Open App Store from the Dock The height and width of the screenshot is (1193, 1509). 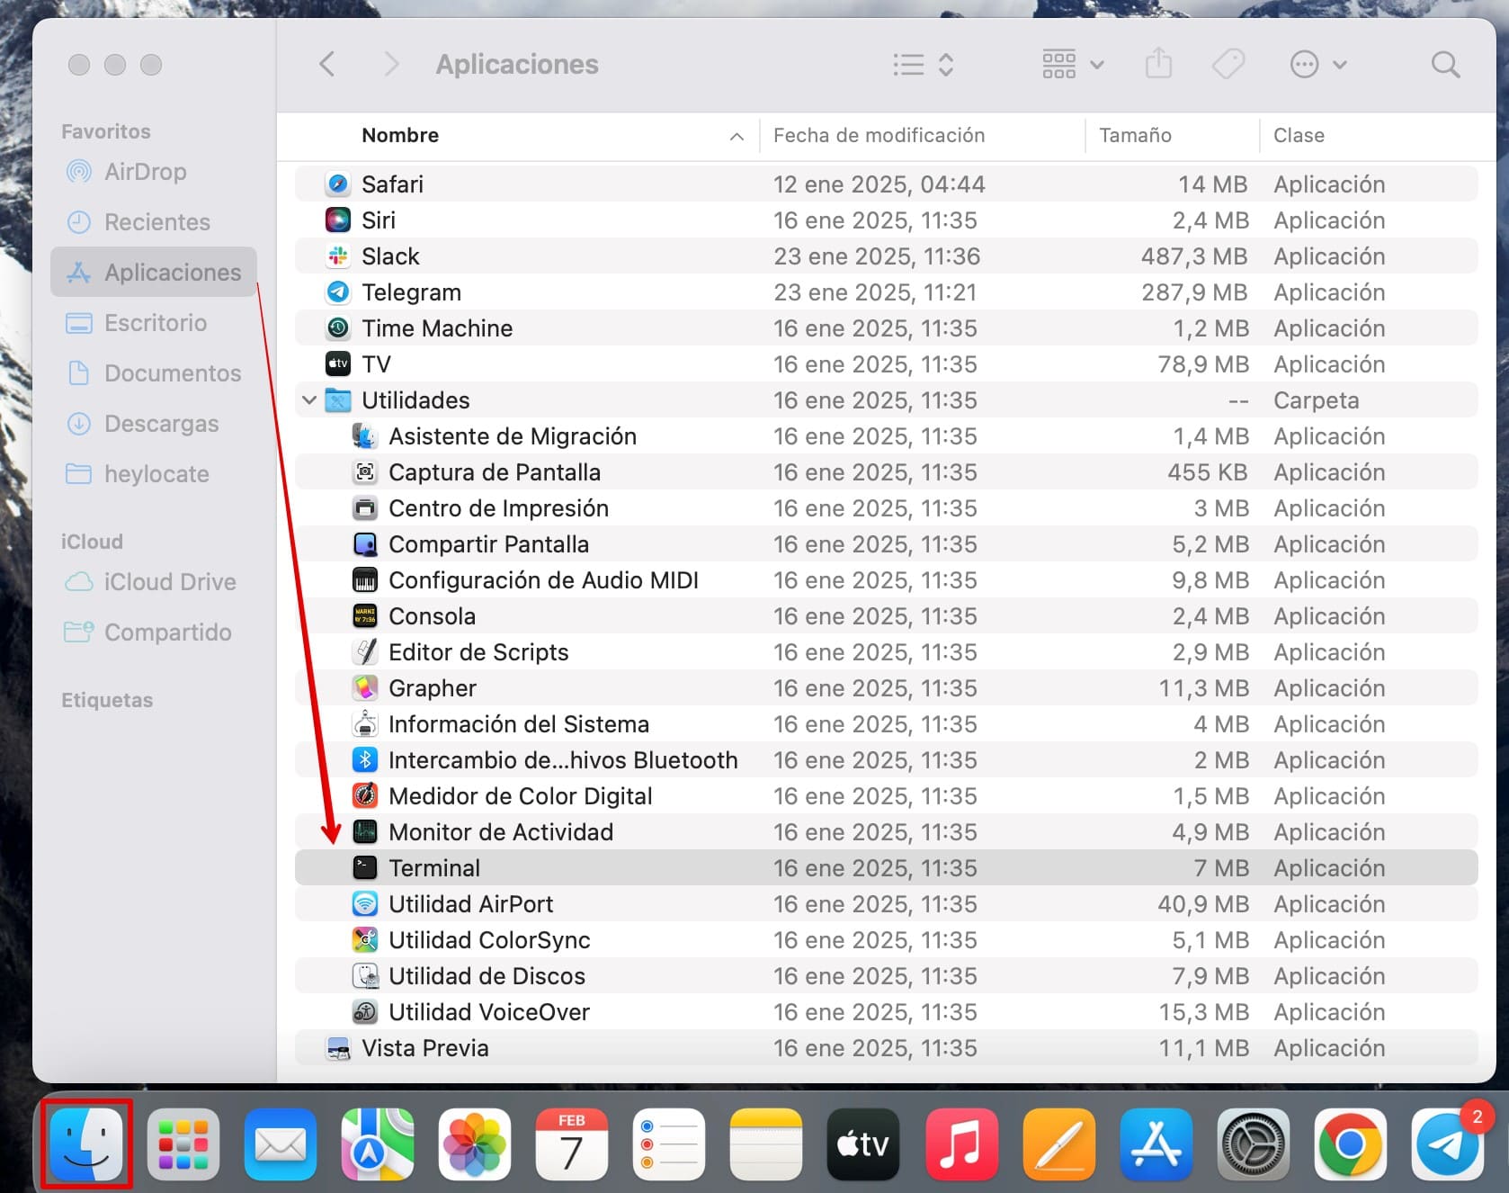1156,1144
